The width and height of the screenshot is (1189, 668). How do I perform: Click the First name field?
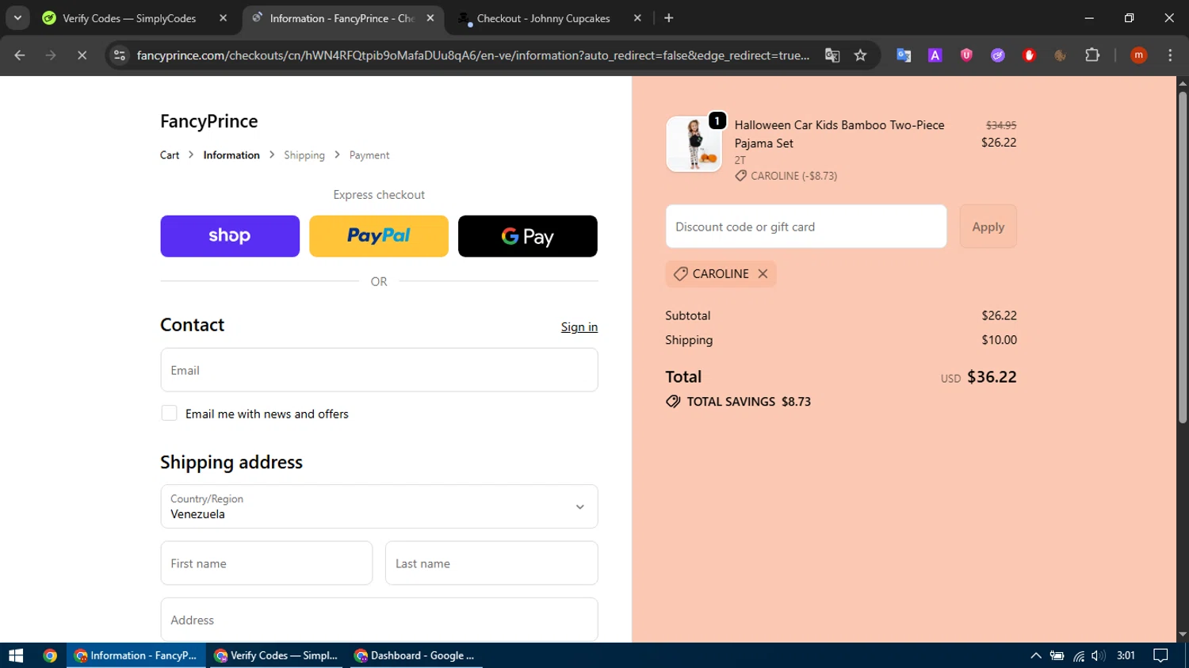click(266, 563)
